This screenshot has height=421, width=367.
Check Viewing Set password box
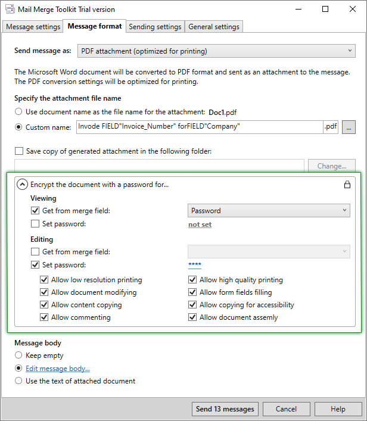click(x=35, y=224)
